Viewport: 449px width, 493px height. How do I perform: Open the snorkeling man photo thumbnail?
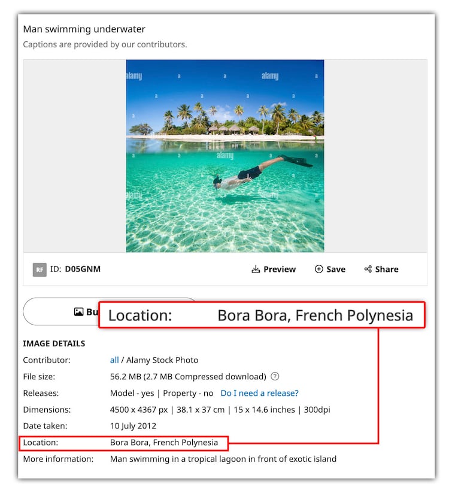point(224,156)
